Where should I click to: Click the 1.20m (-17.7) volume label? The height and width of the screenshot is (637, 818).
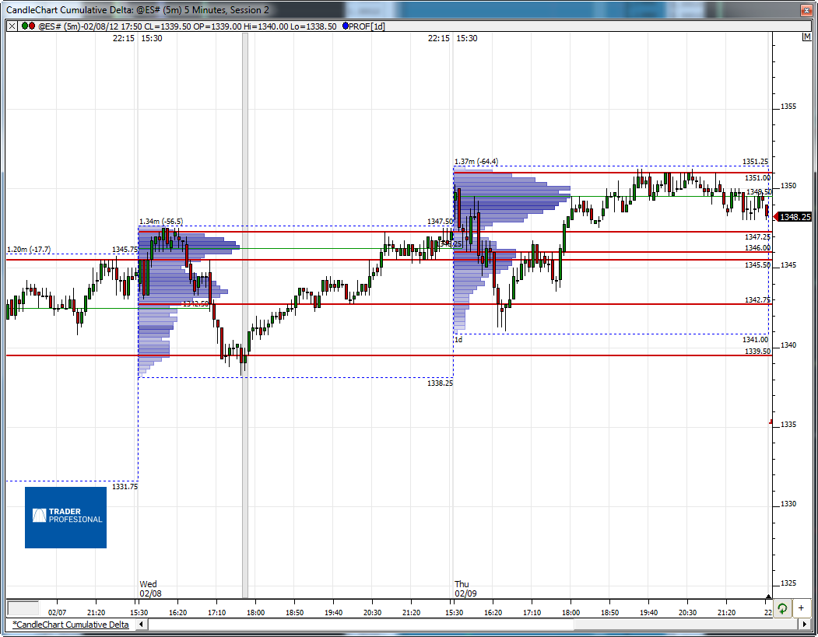(x=29, y=250)
